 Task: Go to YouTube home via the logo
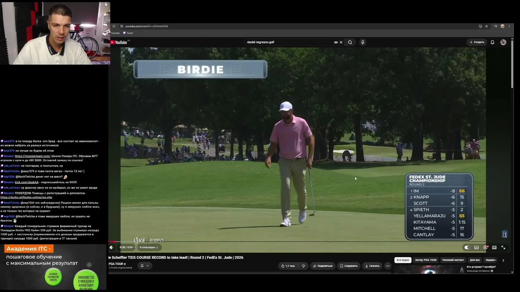tap(119, 42)
